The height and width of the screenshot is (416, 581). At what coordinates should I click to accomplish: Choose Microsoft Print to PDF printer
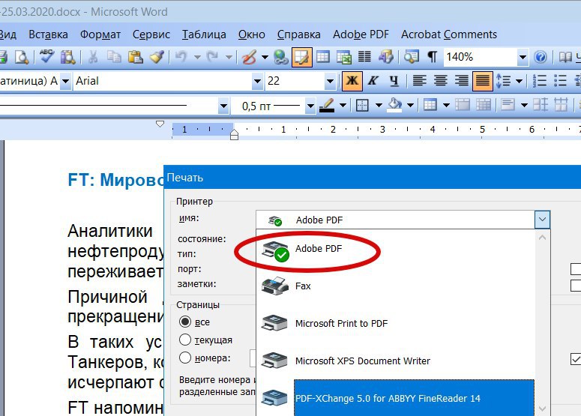[396, 323]
